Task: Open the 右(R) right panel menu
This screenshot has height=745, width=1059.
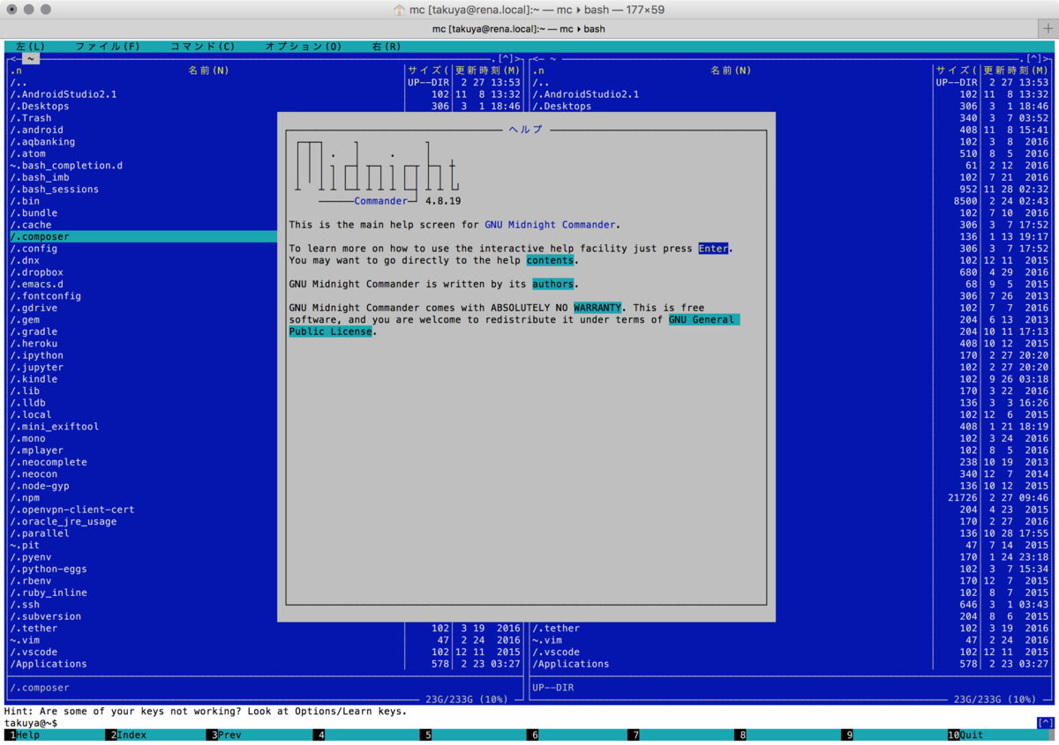Action: (x=386, y=47)
